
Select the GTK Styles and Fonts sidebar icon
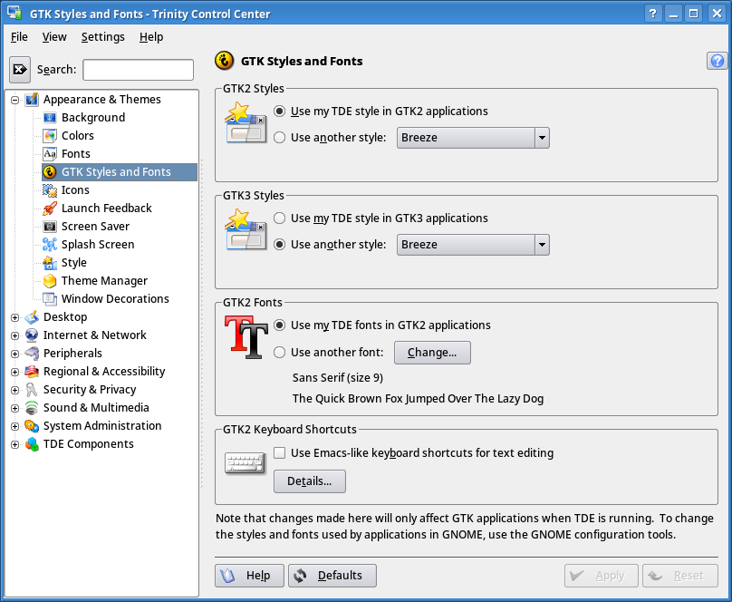click(x=50, y=171)
